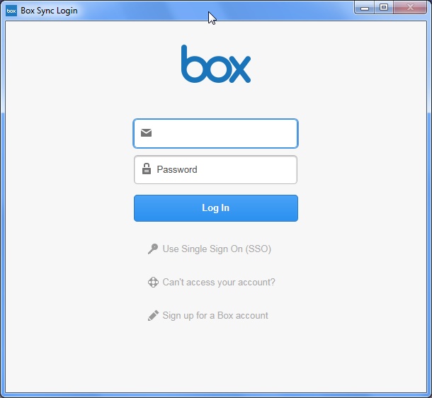Click the large Box logo
Image resolution: width=432 pixels, height=398 pixels.
tap(216, 64)
